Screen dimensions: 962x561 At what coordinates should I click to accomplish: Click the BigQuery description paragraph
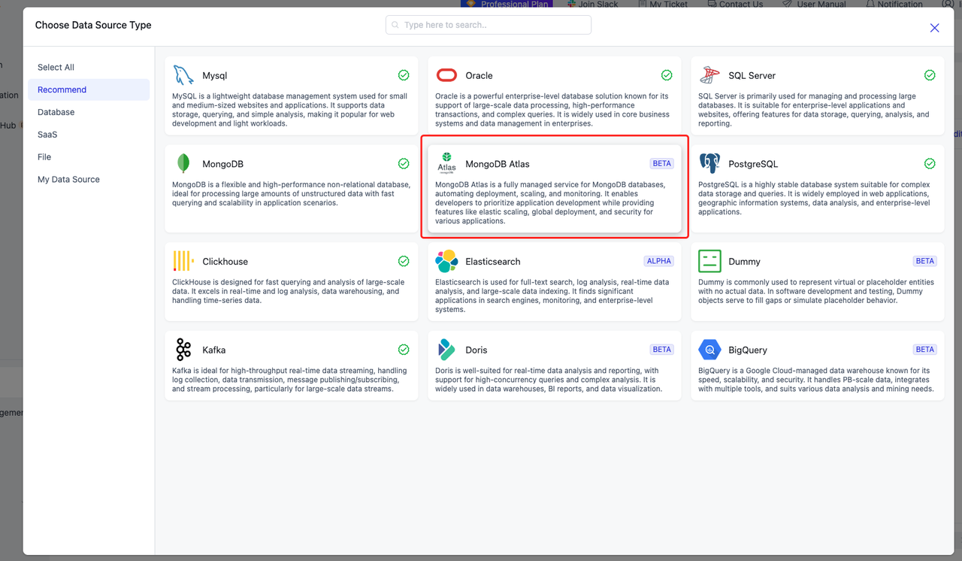point(816,380)
